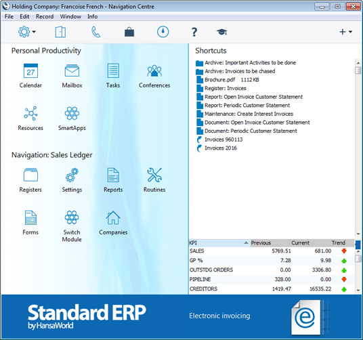Click Current column header
The width and height of the screenshot is (363, 340).
[x=300, y=242]
